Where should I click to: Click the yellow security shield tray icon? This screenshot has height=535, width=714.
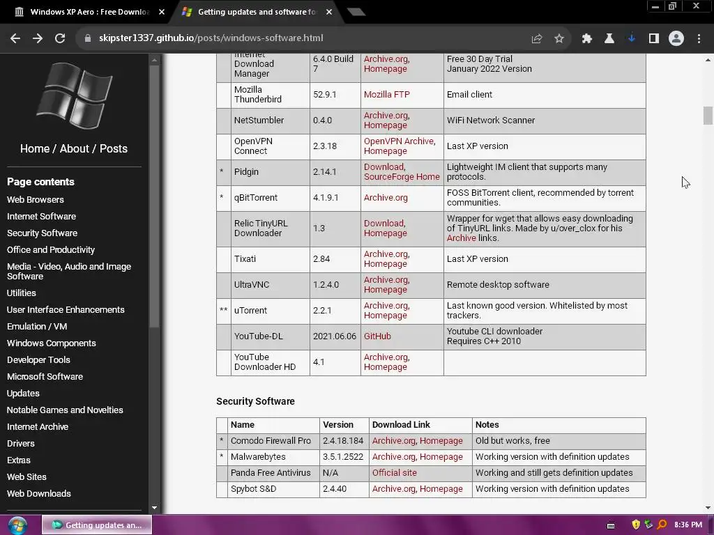point(636,525)
